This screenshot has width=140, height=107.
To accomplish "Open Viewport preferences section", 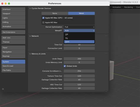I will coord(13,14).
